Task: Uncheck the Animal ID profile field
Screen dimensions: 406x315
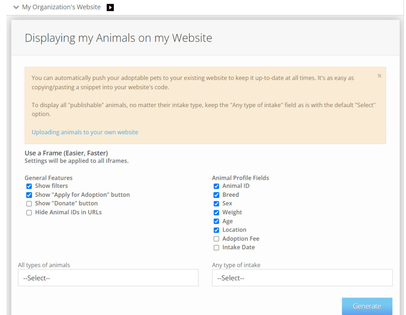Action: coord(216,186)
